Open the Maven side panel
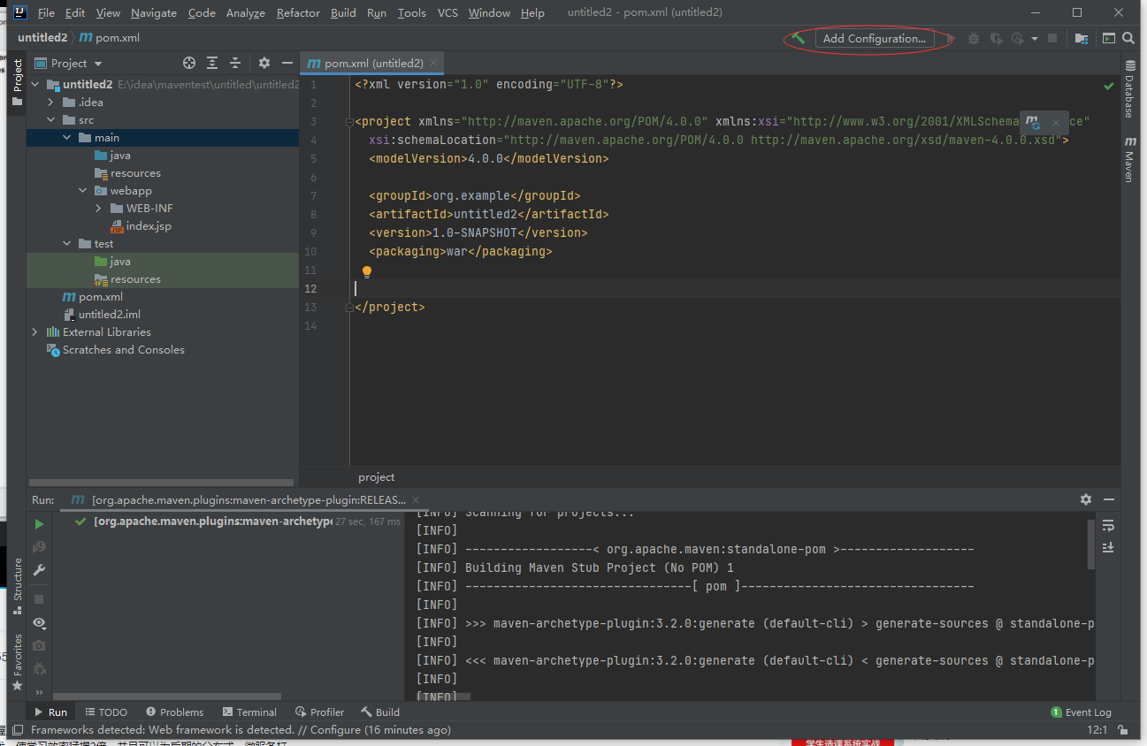Viewport: 1147px width, 746px height. pyautogui.click(x=1129, y=159)
